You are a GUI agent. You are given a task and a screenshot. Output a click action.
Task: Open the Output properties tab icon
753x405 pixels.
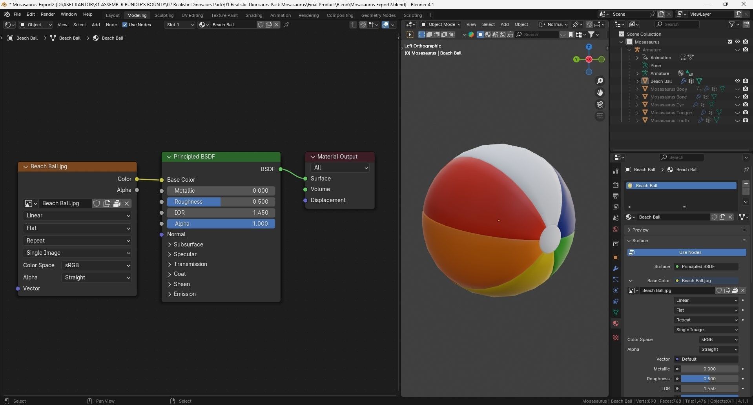coord(616,196)
